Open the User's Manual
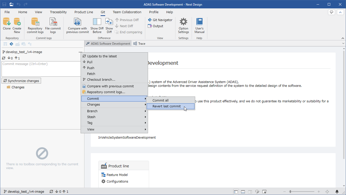The width and height of the screenshot is (346, 195). tap(199, 25)
